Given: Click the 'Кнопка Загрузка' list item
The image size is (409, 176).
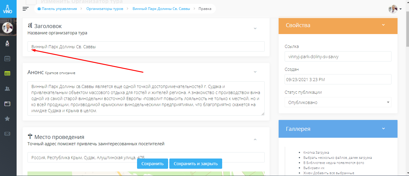Looking at the screenshot, I should 316,152.
